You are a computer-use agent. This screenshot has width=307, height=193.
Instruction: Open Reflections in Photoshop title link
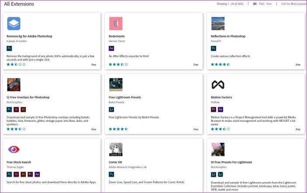pos(228,36)
